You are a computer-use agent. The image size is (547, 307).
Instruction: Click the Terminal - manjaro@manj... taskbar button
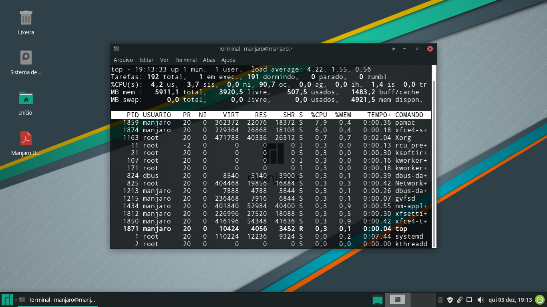coord(57,300)
